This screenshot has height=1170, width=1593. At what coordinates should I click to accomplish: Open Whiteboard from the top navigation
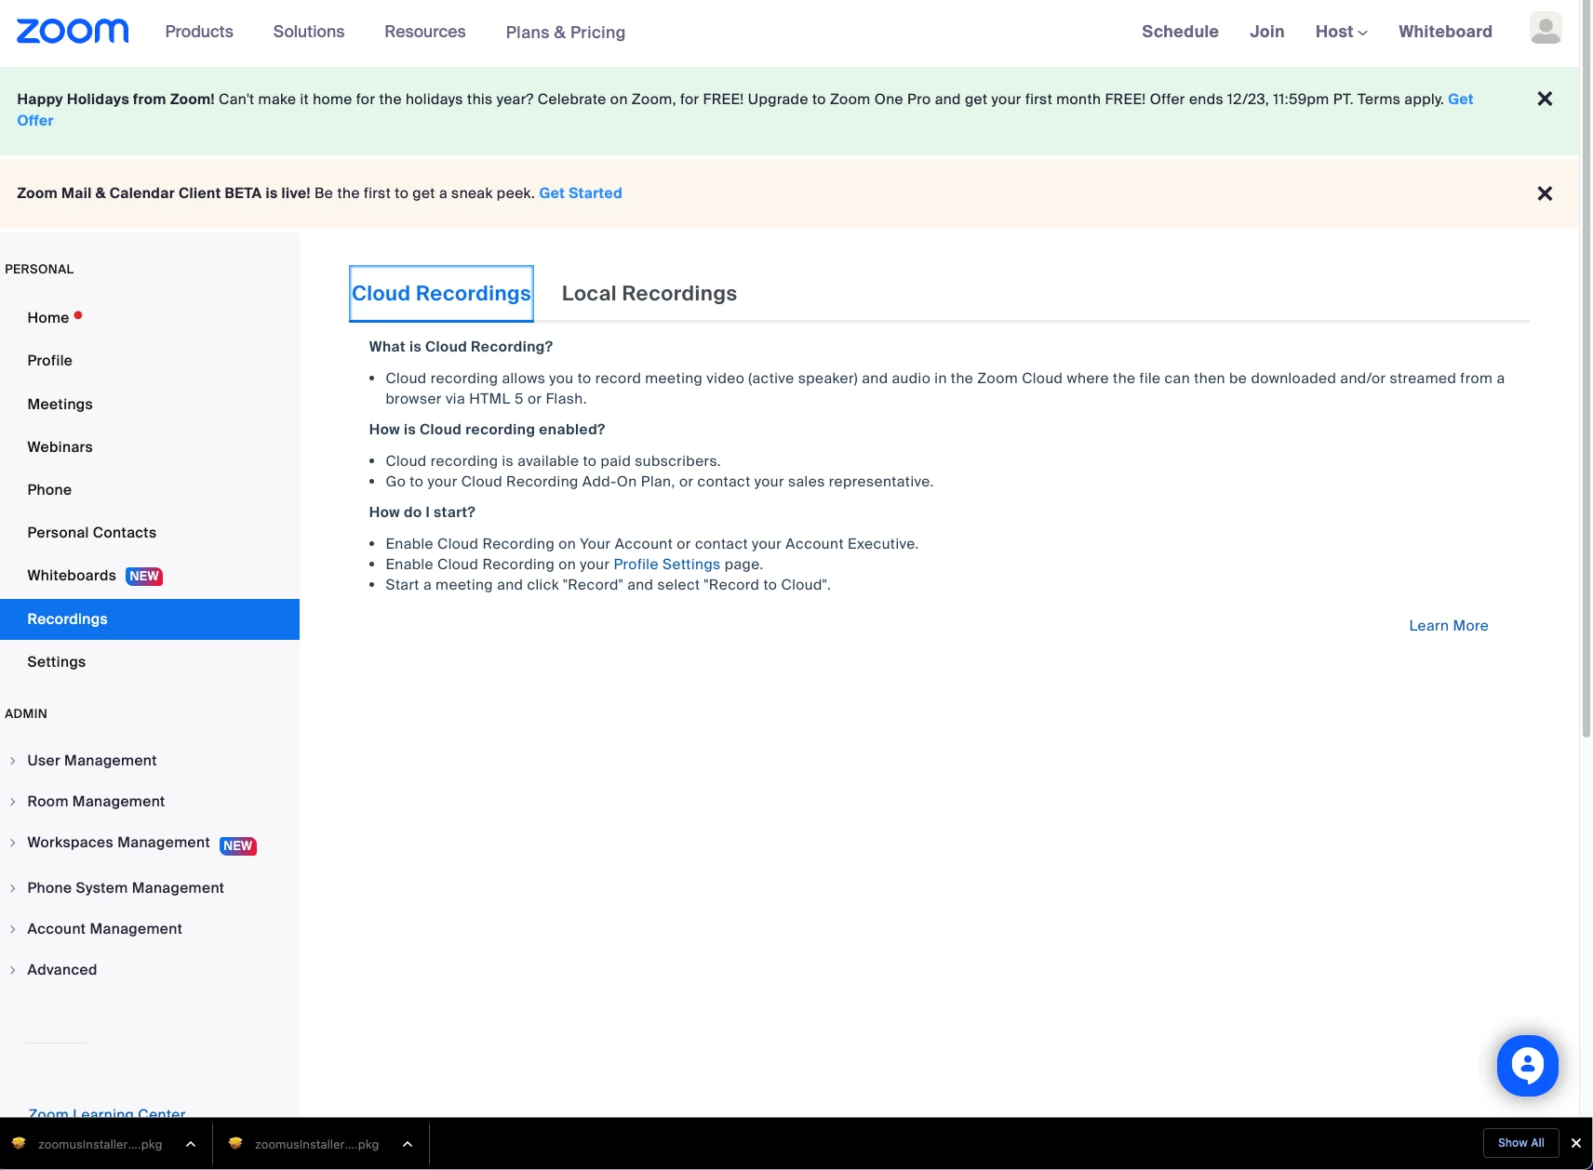coord(1445,32)
